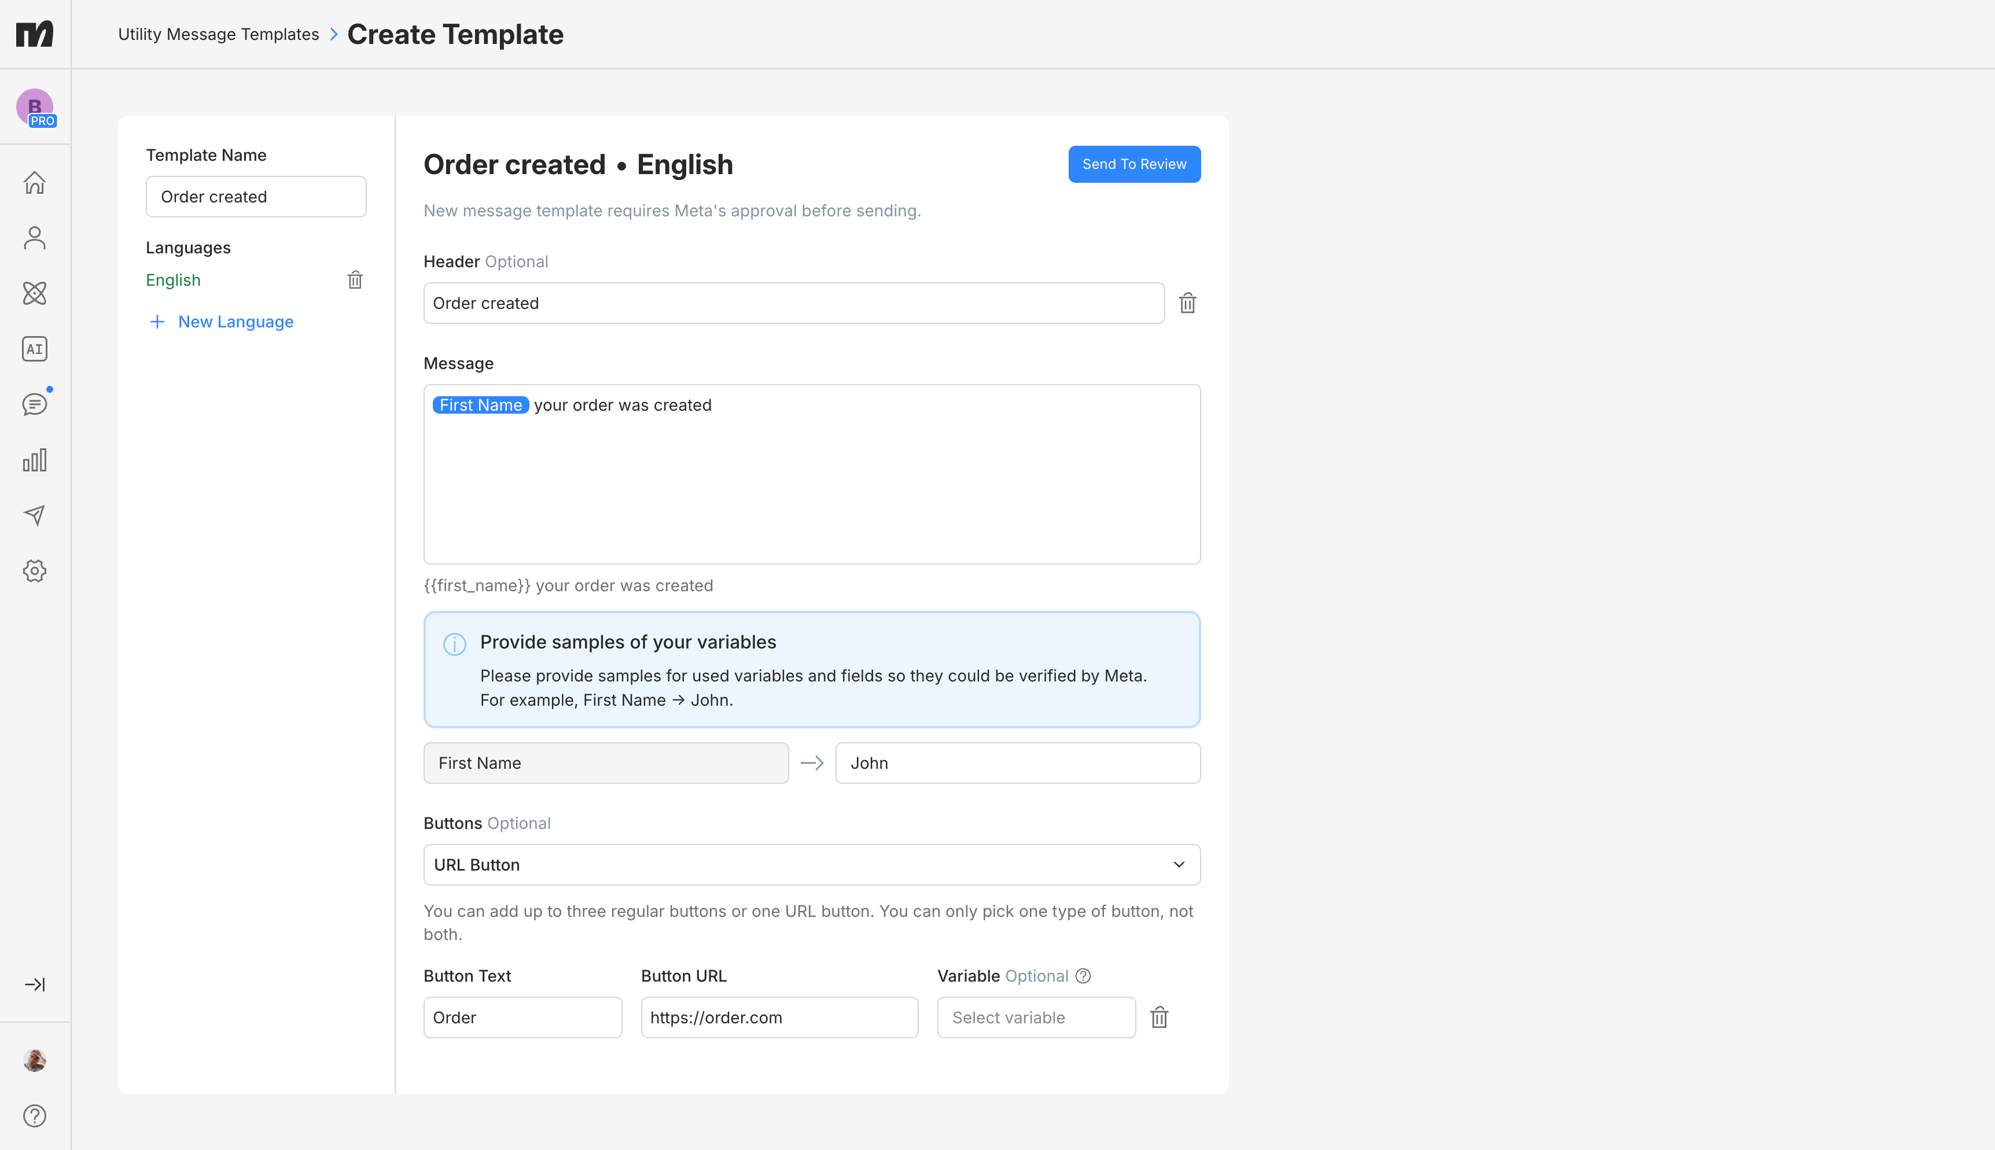Open the Contacts person icon

(35, 238)
